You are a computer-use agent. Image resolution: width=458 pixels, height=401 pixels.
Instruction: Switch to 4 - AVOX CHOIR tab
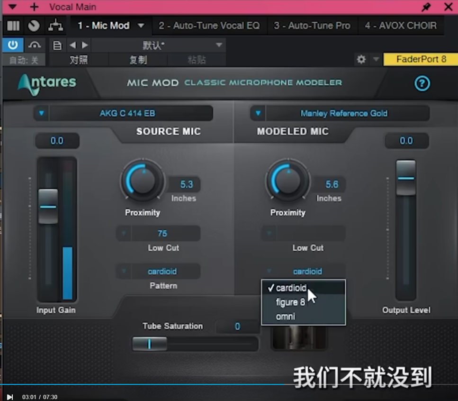click(401, 26)
